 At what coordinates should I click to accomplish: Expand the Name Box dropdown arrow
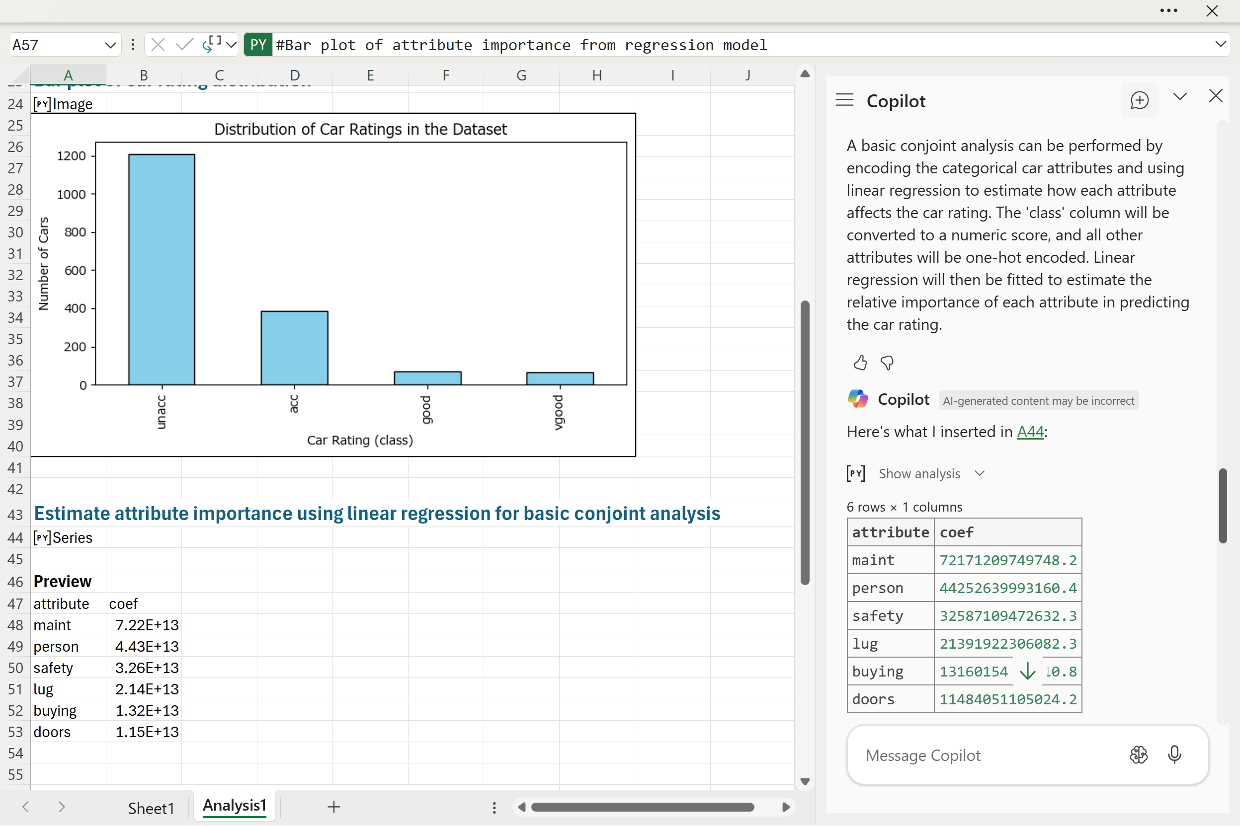[x=110, y=45]
